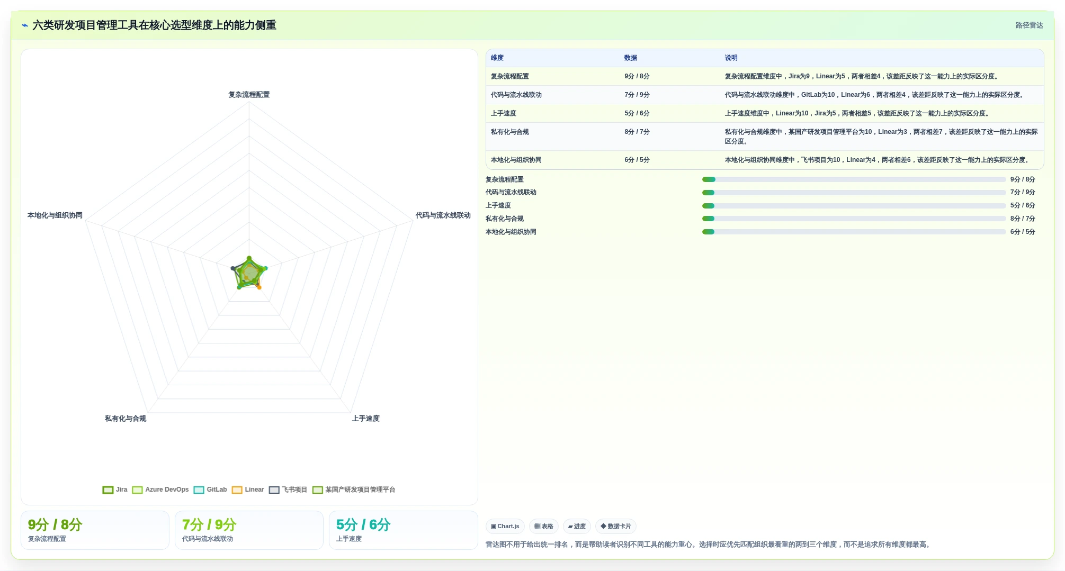This screenshot has height=571, width=1065.
Task: Click radar axis label 代码与流水线联动
Action: pyautogui.click(x=443, y=215)
